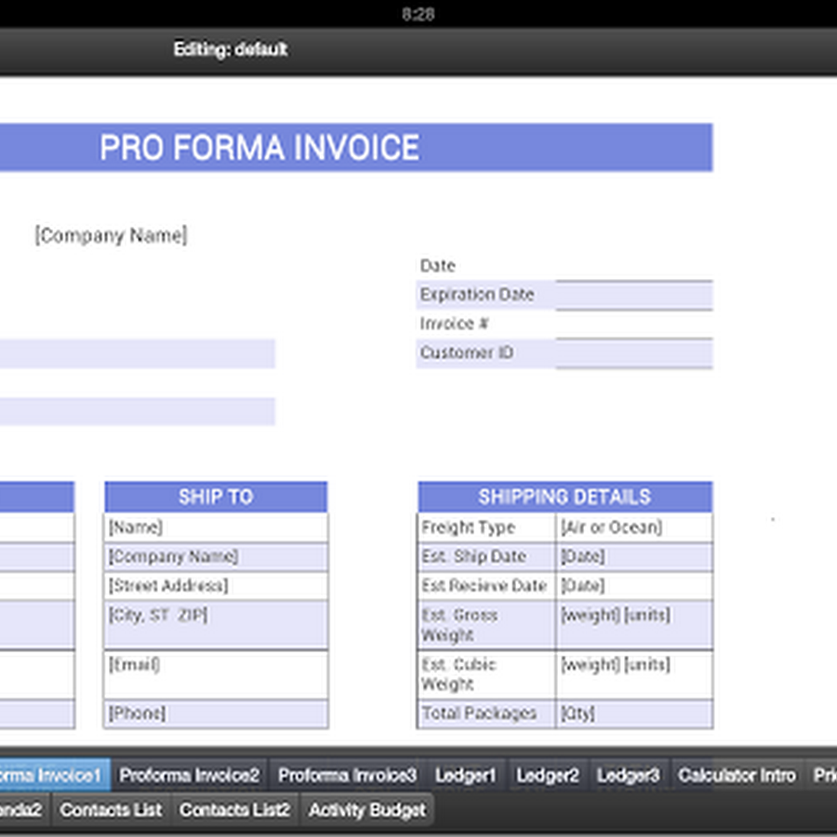Switch to the Ledger2 tab
This screenshot has width=837, height=837.
(547, 775)
